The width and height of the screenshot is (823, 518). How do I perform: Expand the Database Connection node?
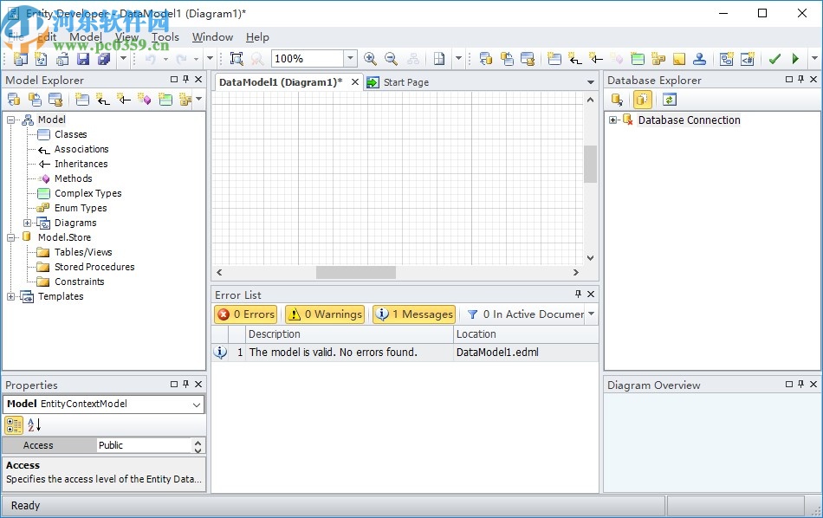pos(612,120)
